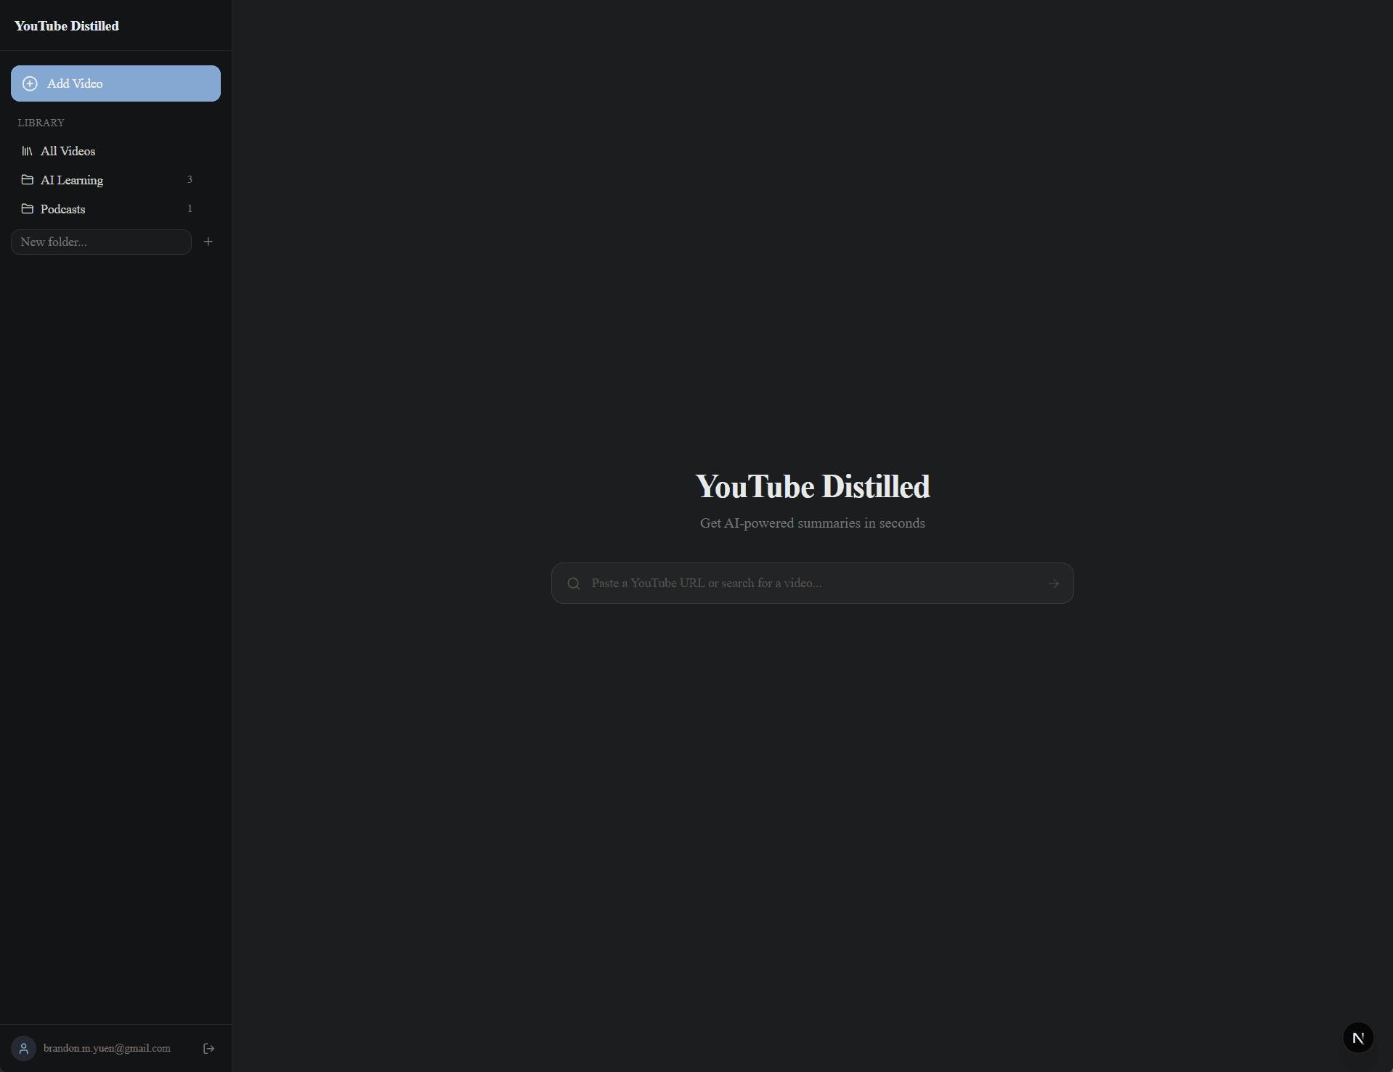Click the Podcasts folder icon
Screen dimensions: 1393x1072
click(x=27, y=208)
